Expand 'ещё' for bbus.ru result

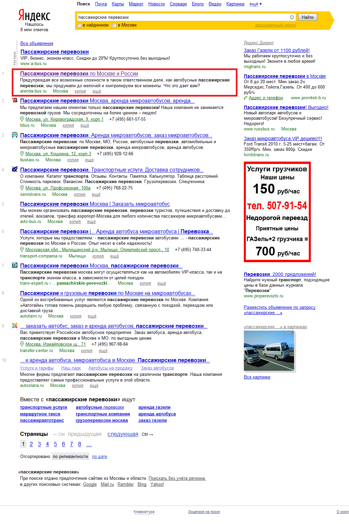tap(85, 125)
